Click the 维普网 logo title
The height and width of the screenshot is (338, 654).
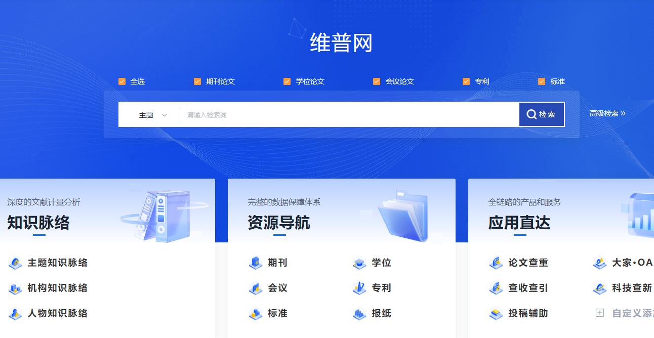tap(341, 43)
